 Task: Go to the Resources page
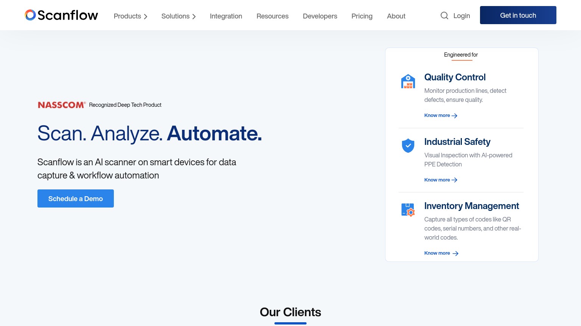[272, 16]
